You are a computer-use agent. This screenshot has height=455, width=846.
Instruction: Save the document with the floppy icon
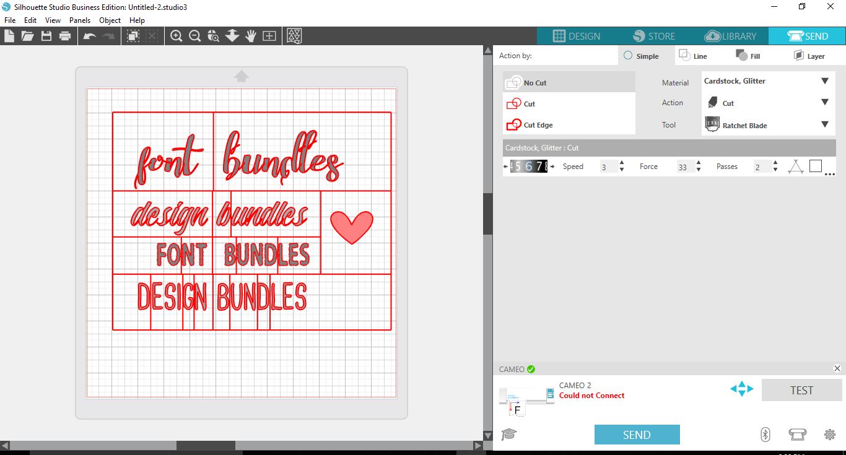(x=46, y=36)
